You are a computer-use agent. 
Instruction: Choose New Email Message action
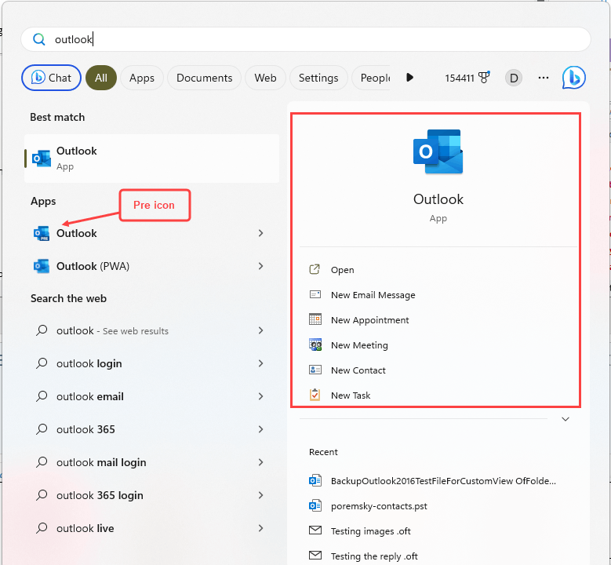coord(373,295)
